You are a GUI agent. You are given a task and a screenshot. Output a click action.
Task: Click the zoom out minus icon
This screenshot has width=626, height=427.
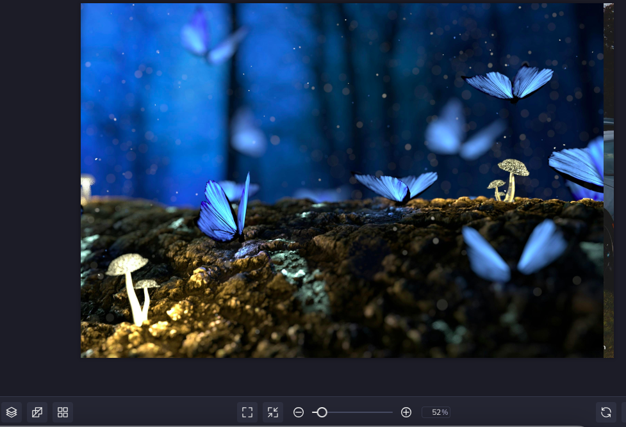tap(298, 412)
